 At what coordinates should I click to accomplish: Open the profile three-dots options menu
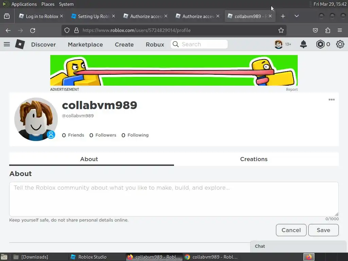coord(332,100)
